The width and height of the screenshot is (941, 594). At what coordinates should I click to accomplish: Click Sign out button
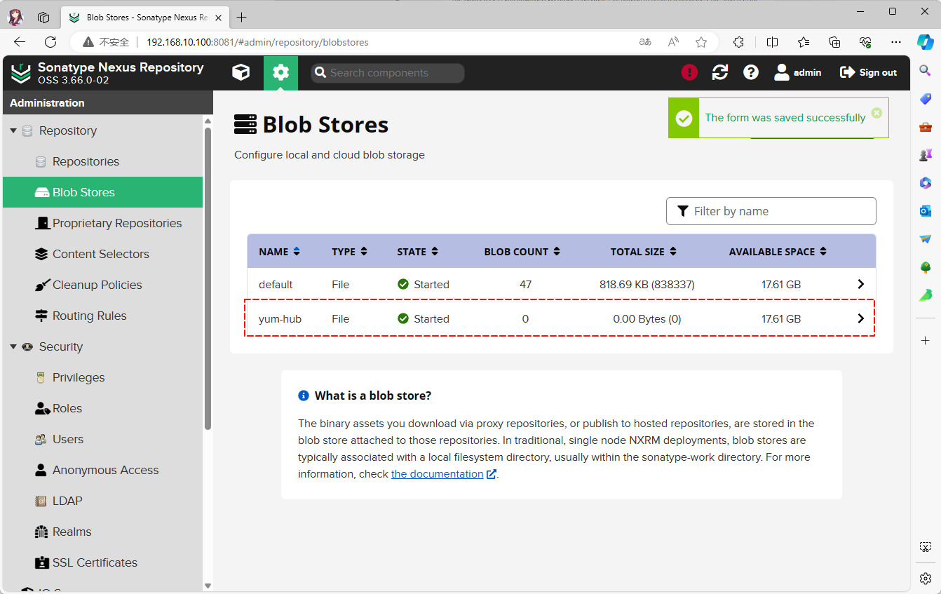pyautogui.click(x=868, y=72)
